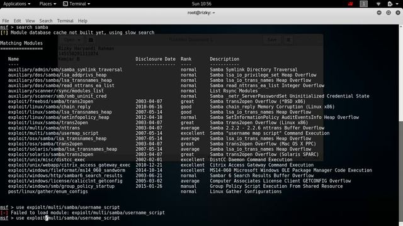Open the View menu
This screenshot has width=403, height=226.
pyautogui.click(x=30, y=21)
